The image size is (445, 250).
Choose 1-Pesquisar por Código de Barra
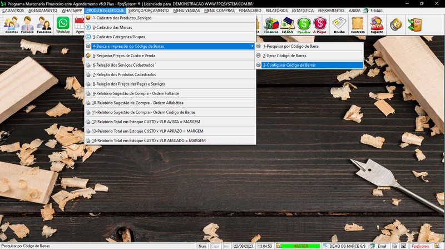pos(309,46)
